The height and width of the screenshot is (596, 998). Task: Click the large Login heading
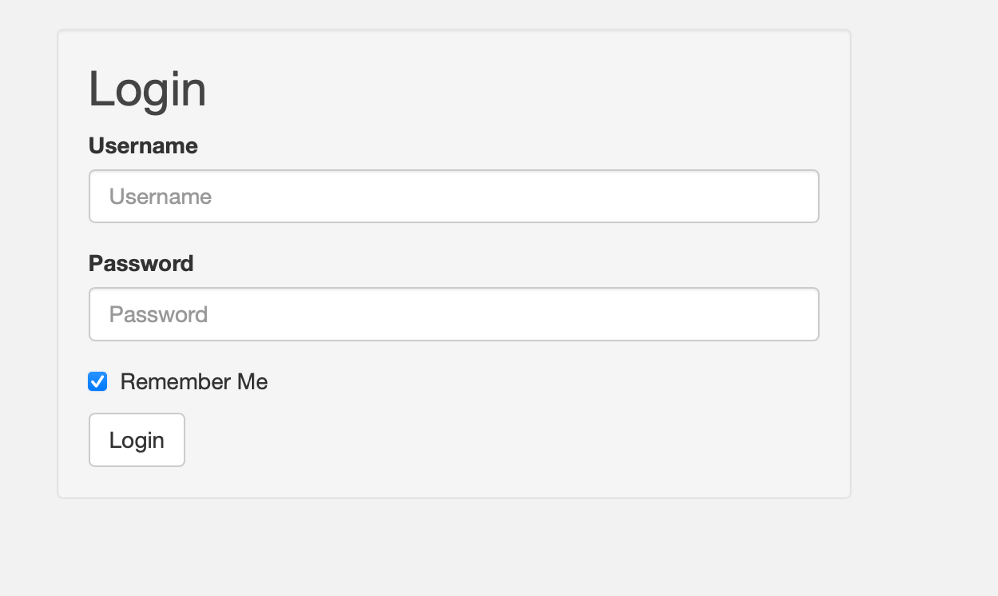(x=147, y=90)
